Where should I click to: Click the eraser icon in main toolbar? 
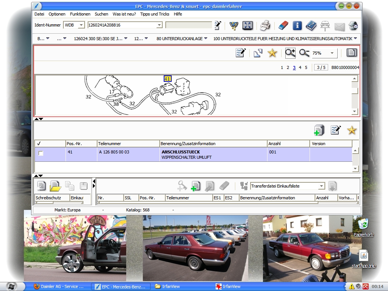(283, 25)
